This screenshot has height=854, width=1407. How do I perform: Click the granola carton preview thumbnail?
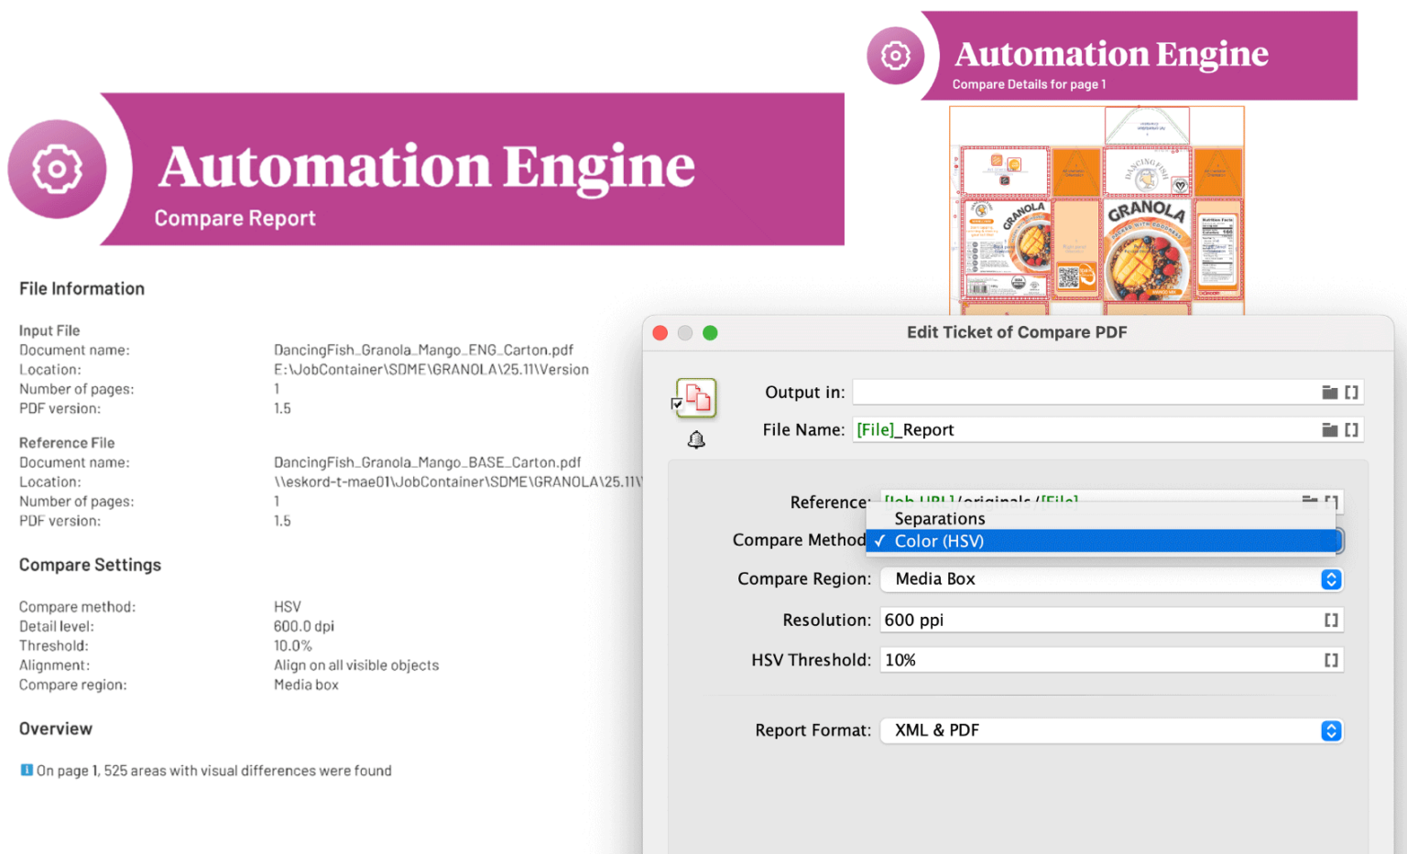tap(1096, 211)
